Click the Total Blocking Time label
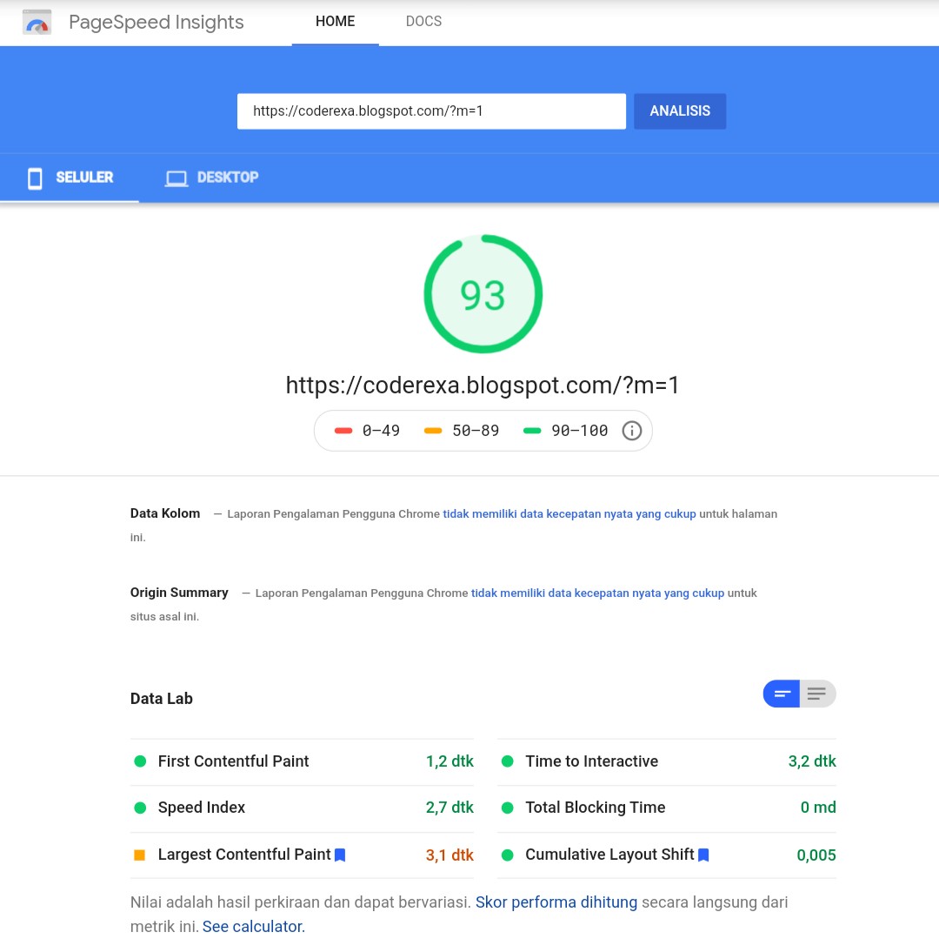This screenshot has height=939, width=939. click(x=596, y=808)
